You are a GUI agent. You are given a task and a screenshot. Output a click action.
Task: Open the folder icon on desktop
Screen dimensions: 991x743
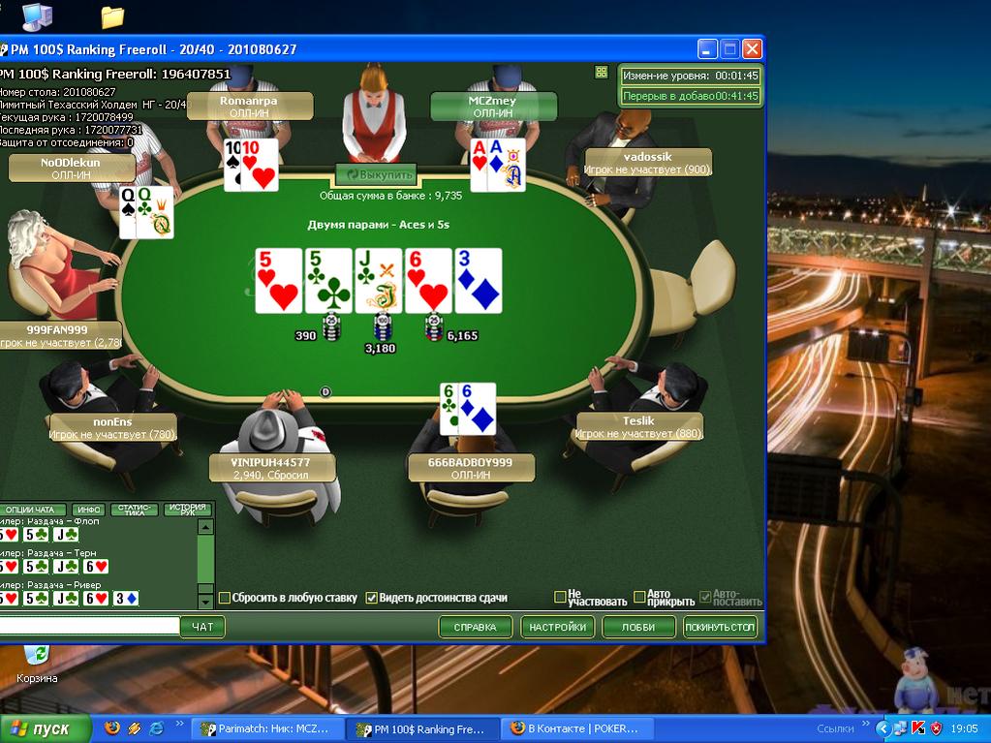coord(112,16)
